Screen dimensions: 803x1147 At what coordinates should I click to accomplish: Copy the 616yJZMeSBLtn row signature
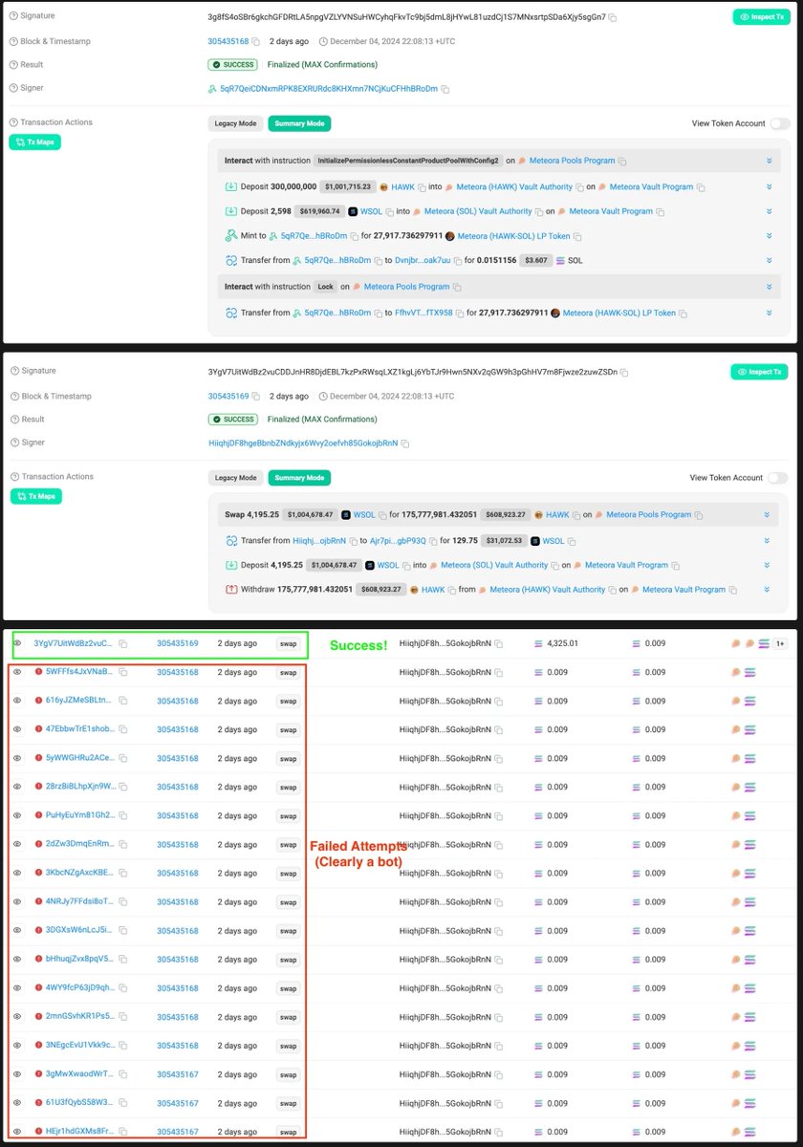(x=122, y=701)
